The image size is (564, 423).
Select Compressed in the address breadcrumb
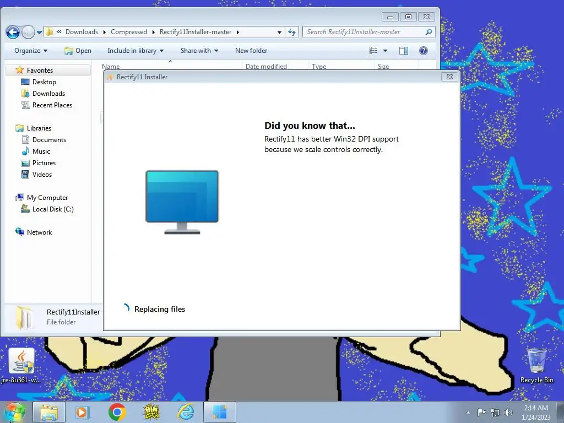click(x=129, y=31)
